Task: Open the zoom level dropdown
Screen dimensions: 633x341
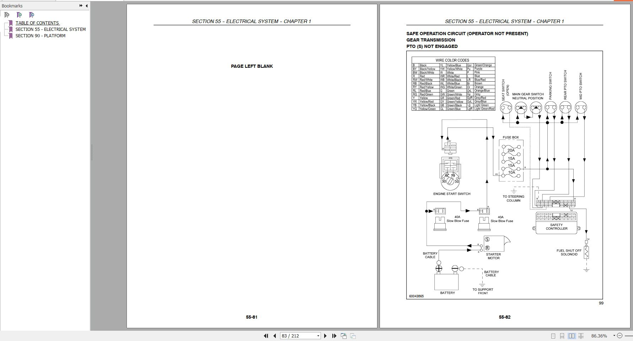Action: tap(614, 336)
